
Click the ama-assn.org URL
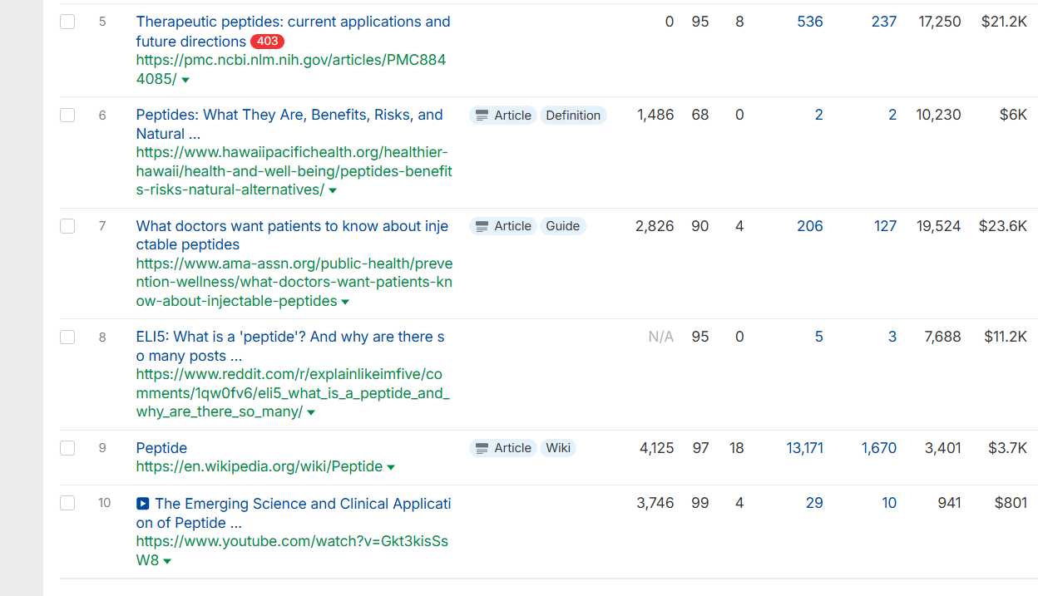(x=294, y=282)
